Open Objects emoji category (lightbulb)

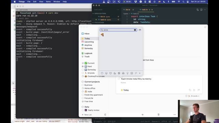tap(128, 73)
